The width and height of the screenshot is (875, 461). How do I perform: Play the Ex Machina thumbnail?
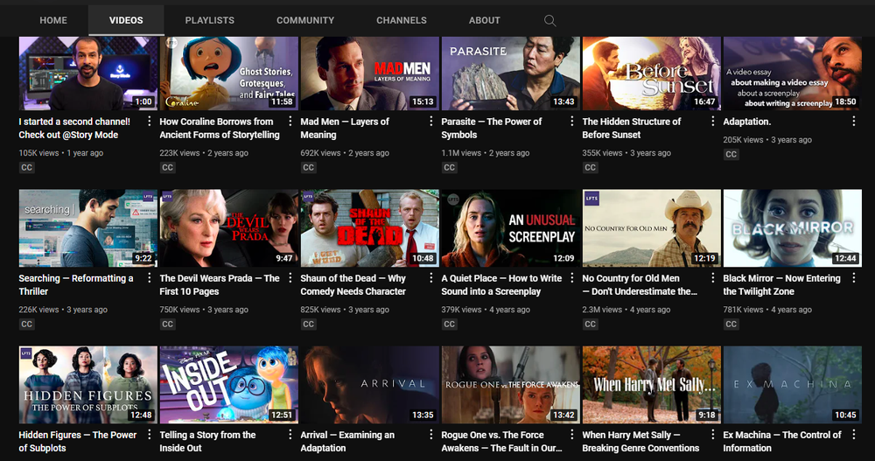coord(793,385)
